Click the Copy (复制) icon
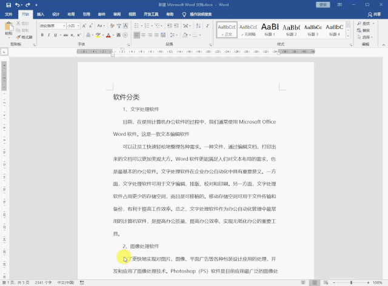This screenshot has height=286, width=388. (x=18, y=30)
